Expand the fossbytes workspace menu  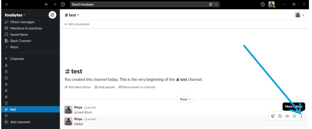(x=15, y=15)
